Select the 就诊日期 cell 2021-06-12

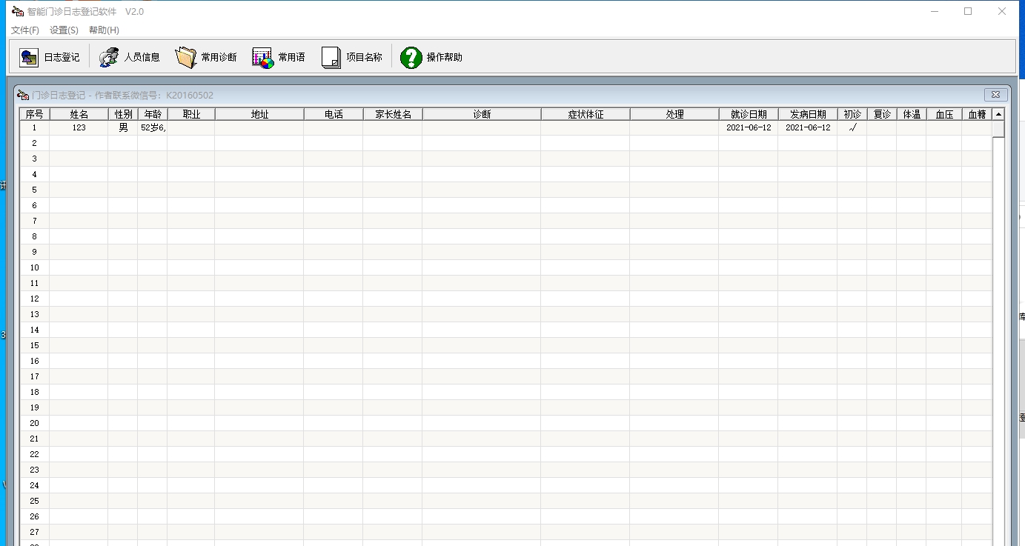[749, 127]
